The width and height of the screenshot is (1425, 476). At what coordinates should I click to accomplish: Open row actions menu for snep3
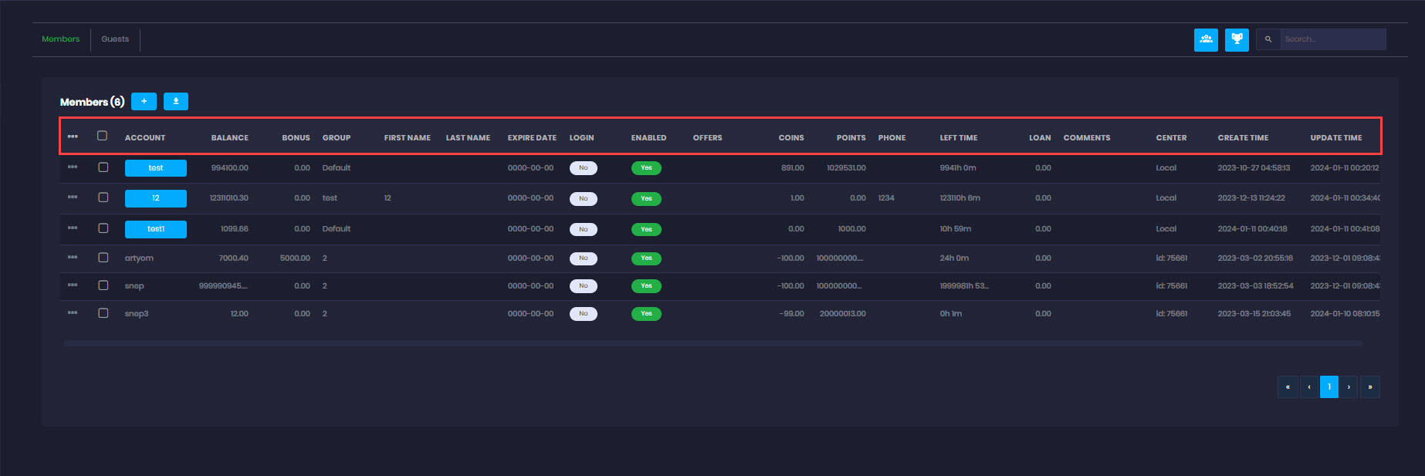click(73, 313)
